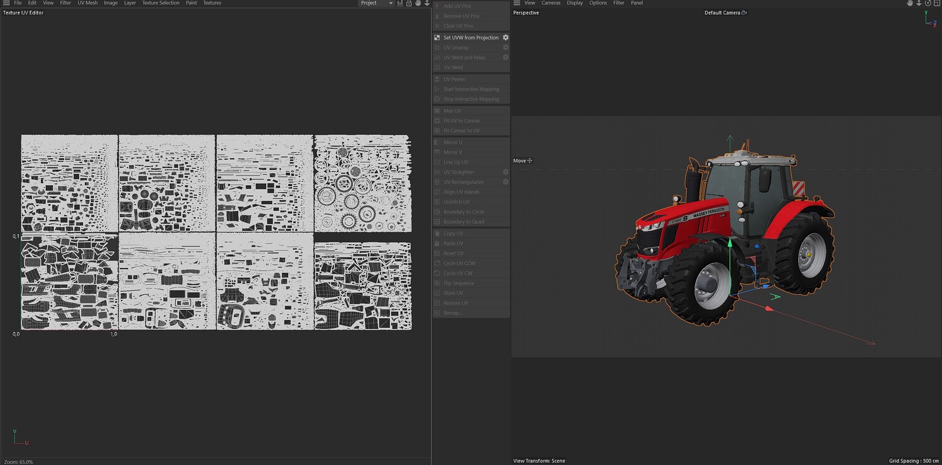Click the XYZ axis orientation gizmo
The height and width of the screenshot is (465, 942).
tap(930, 19)
